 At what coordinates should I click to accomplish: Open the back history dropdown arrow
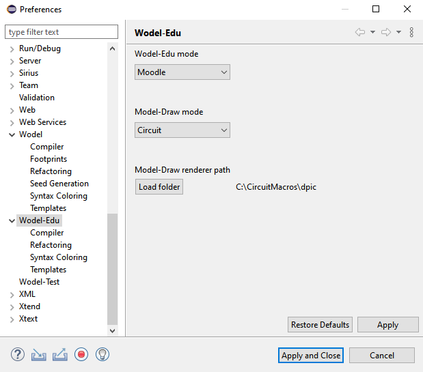(372, 32)
